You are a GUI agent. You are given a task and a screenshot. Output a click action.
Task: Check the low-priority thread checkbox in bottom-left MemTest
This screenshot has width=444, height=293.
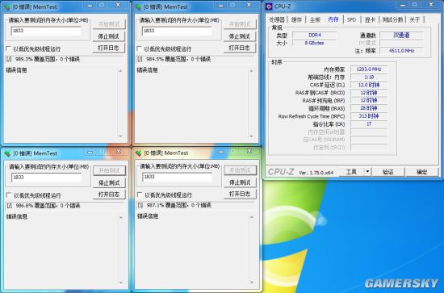[x=9, y=195]
